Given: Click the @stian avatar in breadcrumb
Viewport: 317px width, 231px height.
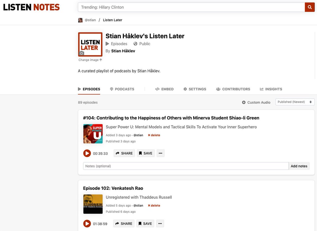Looking at the screenshot, I should point(80,20).
